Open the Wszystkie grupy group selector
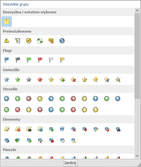Viewport: 141px width, 167px height. 16,4
